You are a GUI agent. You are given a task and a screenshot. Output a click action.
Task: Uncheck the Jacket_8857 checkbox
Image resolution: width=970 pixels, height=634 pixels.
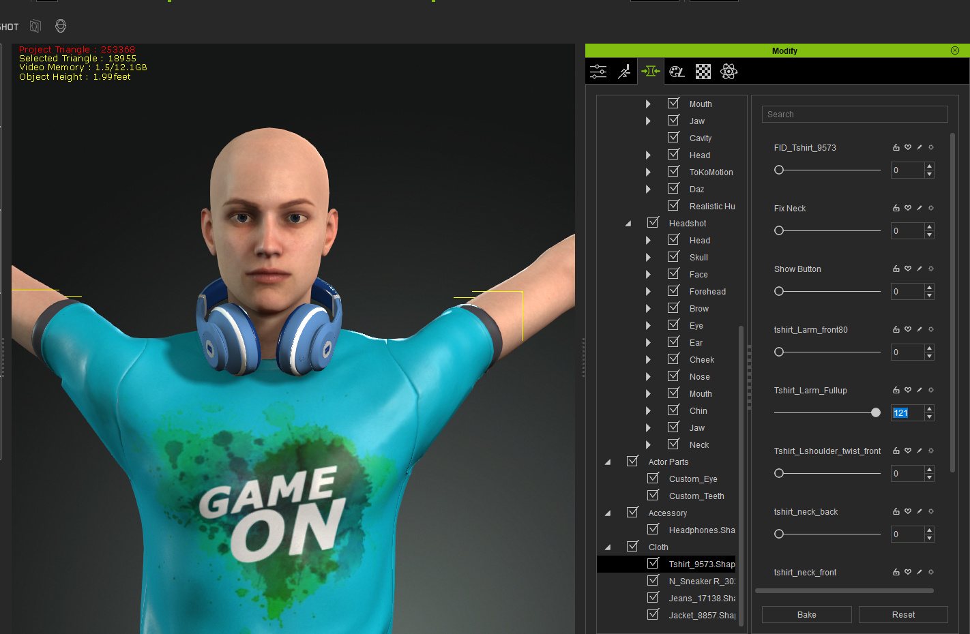pos(653,614)
